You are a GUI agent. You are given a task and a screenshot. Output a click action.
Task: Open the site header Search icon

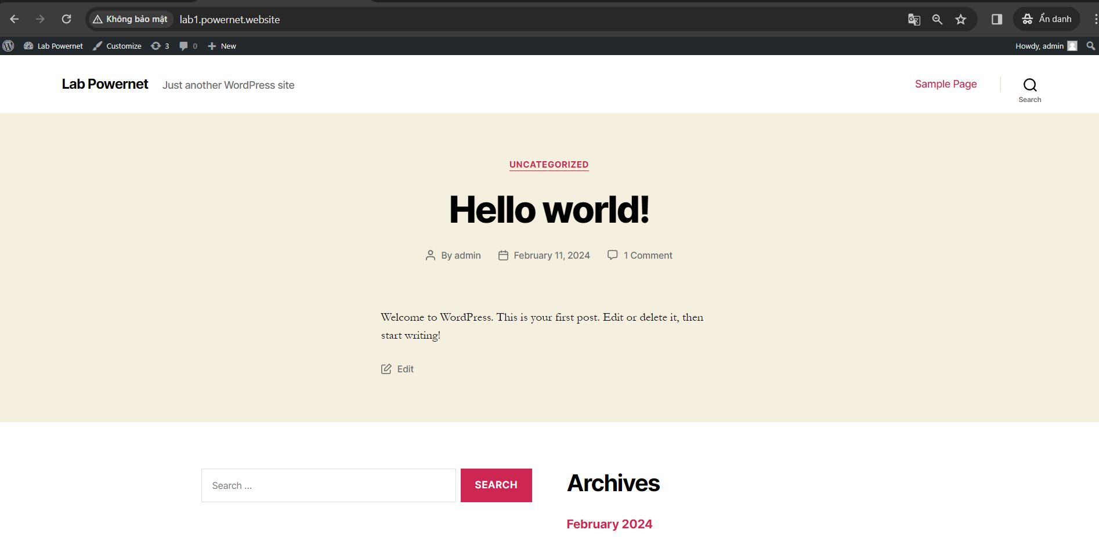[1029, 89]
